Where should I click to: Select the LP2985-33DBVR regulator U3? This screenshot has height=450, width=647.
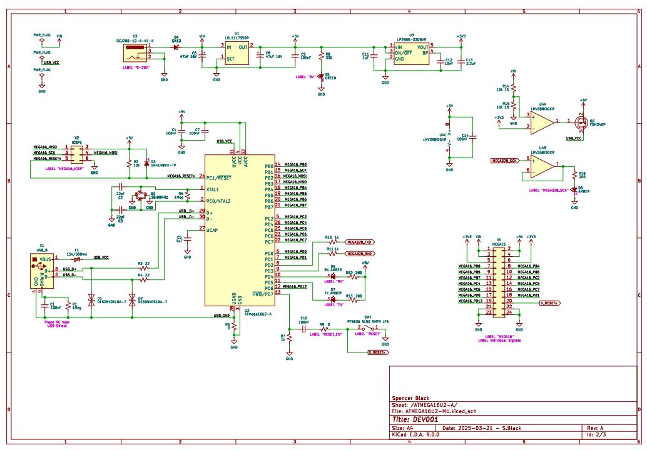click(x=410, y=52)
